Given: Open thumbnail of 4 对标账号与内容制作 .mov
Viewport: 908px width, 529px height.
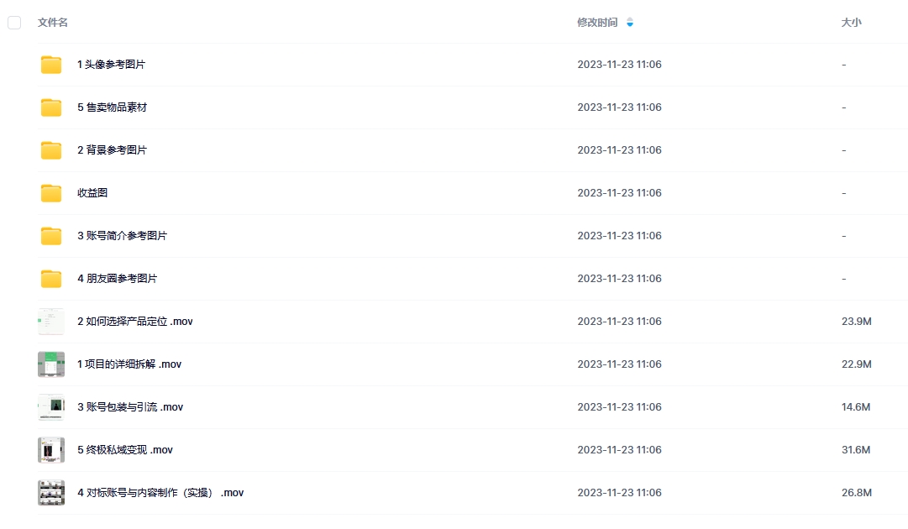Looking at the screenshot, I should pyautogui.click(x=51, y=493).
